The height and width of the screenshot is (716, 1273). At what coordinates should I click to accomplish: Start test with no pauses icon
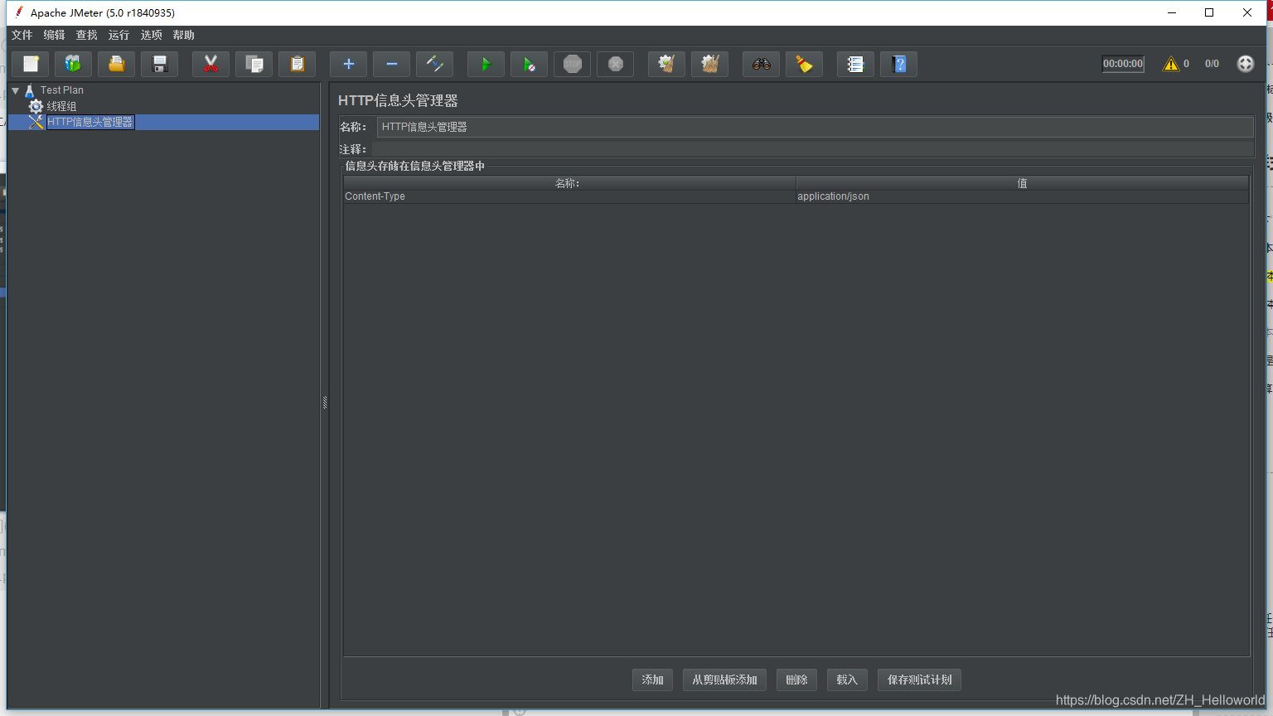[x=529, y=64]
